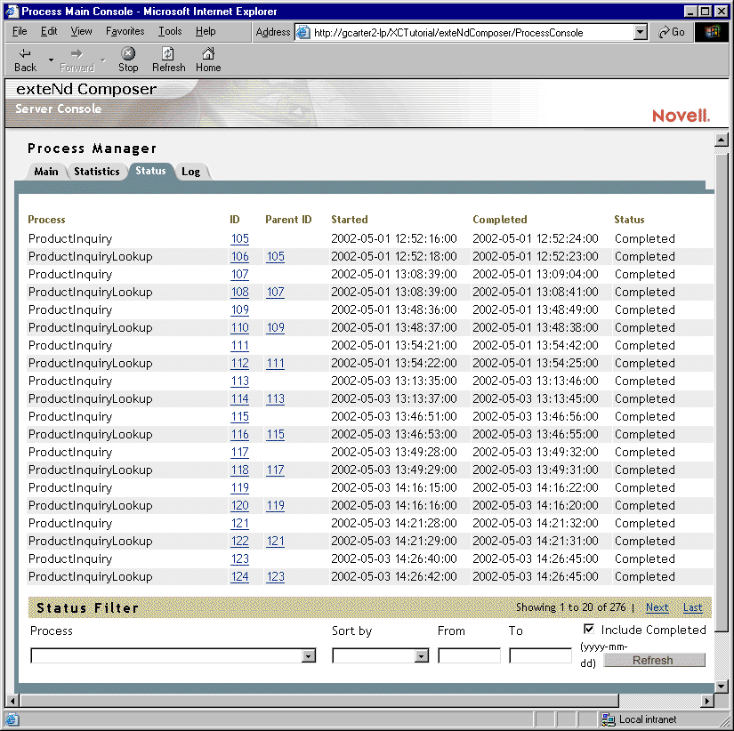Expand the Sort by dropdown
Image resolution: width=734 pixels, height=731 pixels.
pos(422,656)
